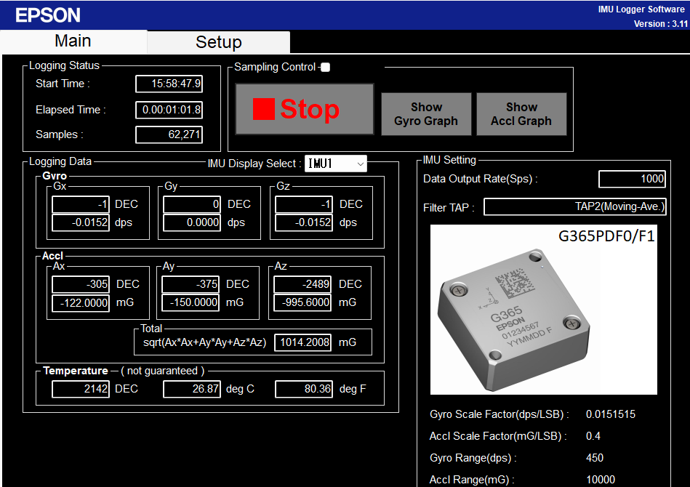690x487 pixels.
Task: Click the Data Output Rate field
Action: [x=632, y=179]
